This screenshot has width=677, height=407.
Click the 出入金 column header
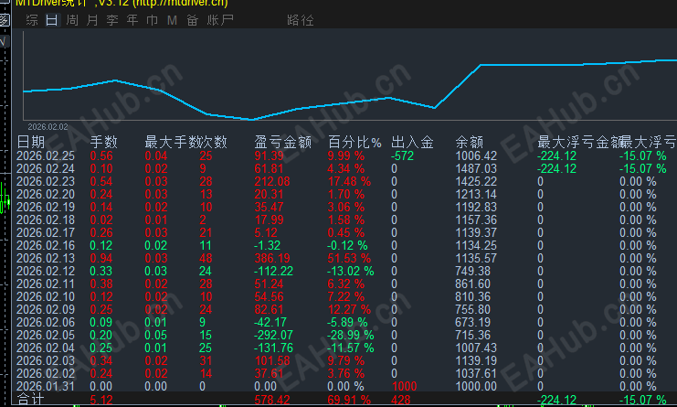[412, 142]
